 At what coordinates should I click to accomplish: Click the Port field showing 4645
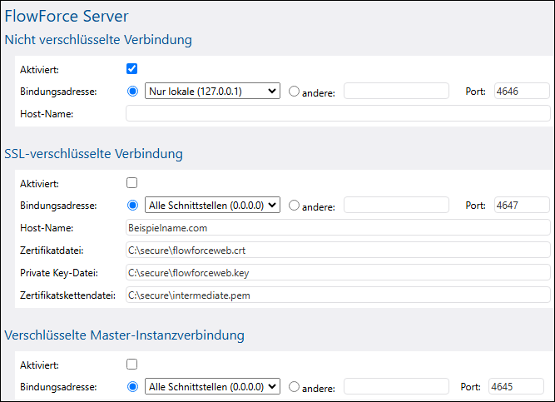pyautogui.click(x=516, y=386)
